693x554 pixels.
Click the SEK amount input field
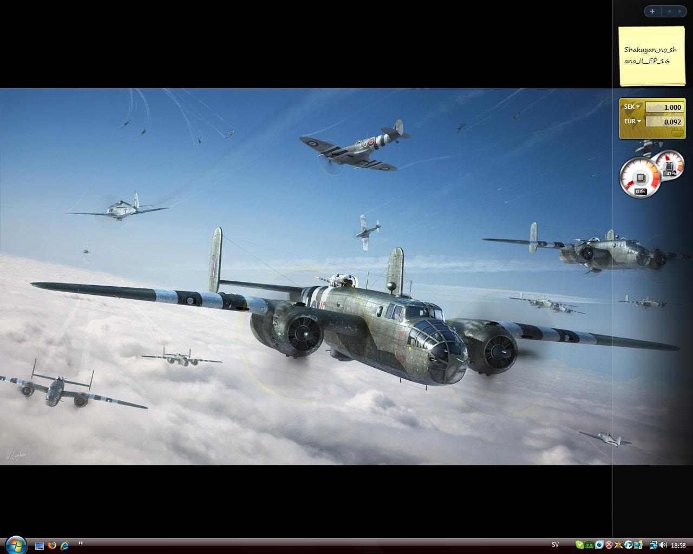coord(664,107)
